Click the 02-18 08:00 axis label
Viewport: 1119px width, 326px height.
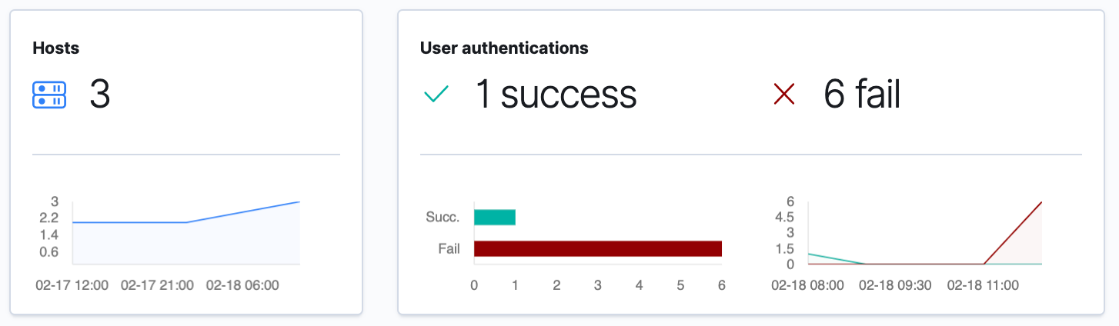pyautogui.click(x=808, y=285)
